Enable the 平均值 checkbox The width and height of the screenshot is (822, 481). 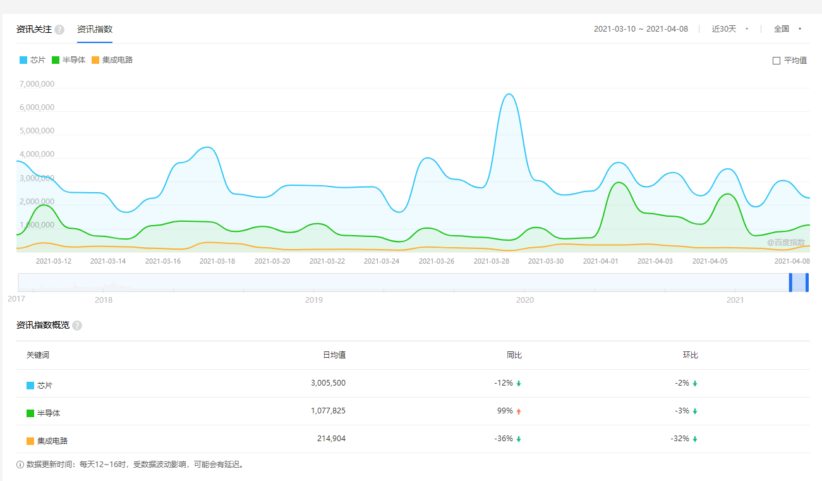point(777,61)
